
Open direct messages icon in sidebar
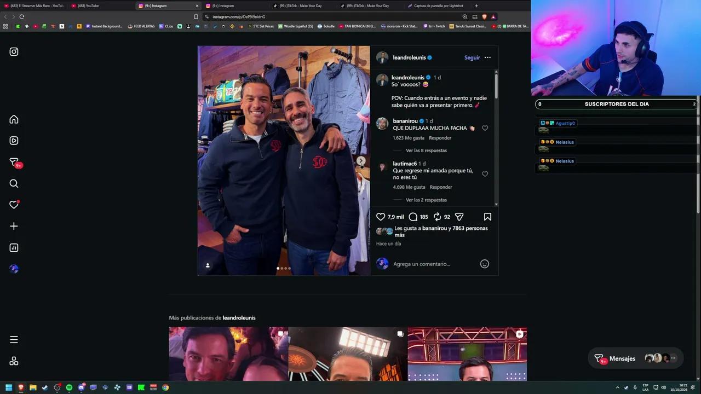click(15, 163)
